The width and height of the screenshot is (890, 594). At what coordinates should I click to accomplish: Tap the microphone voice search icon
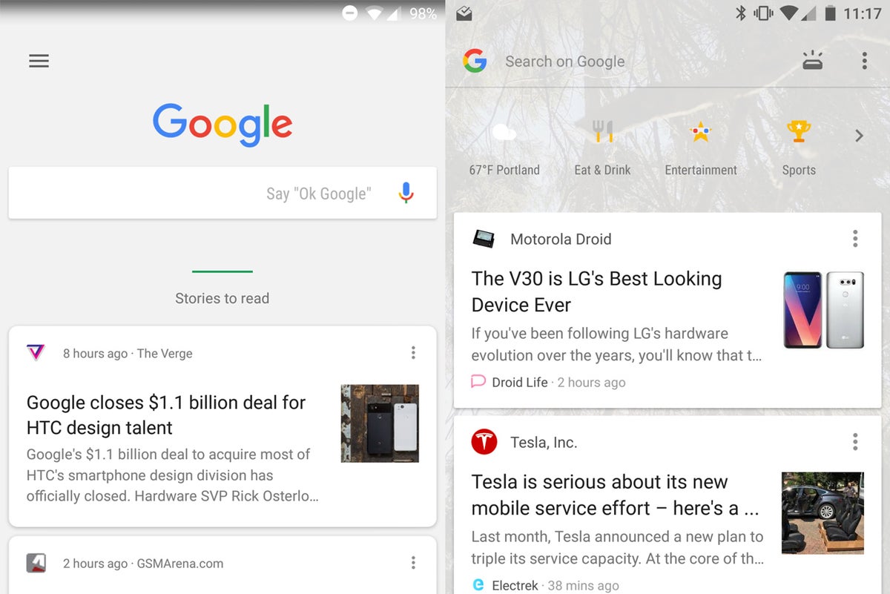click(x=406, y=193)
